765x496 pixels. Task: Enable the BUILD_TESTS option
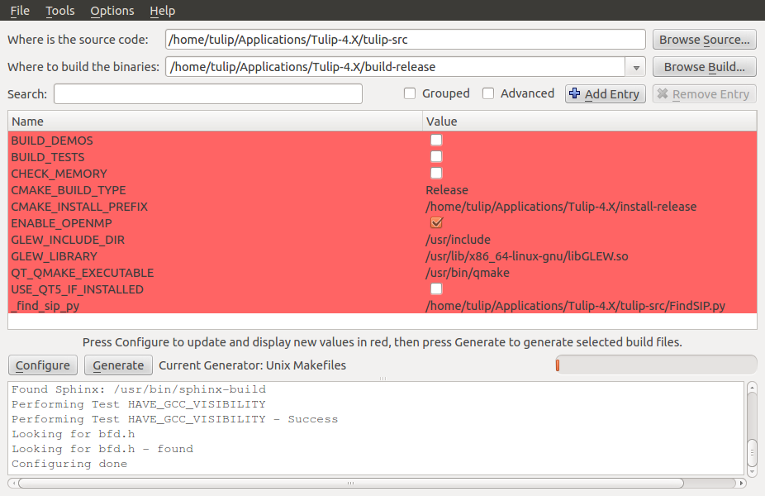[436, 157]
